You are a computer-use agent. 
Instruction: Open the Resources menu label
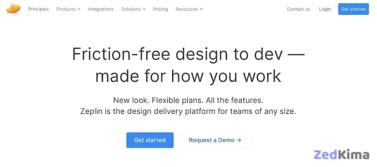(x=187, y=9)
